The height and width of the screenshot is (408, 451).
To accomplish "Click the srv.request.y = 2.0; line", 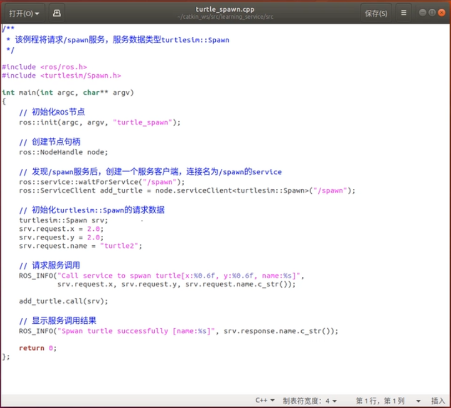I will click(x=61, y=237).
